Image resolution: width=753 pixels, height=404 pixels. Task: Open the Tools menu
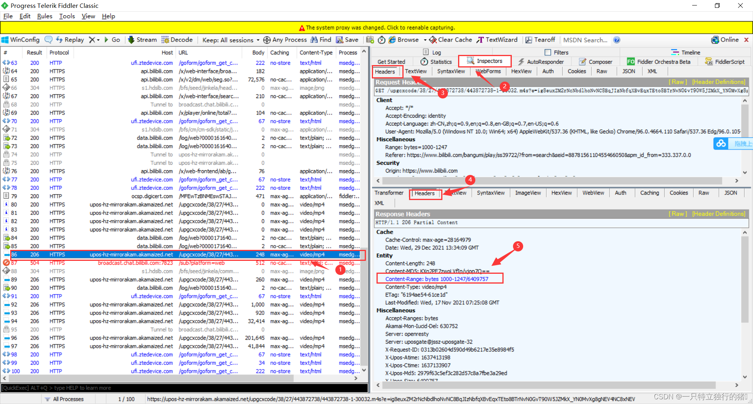click(x=67, y=16)
